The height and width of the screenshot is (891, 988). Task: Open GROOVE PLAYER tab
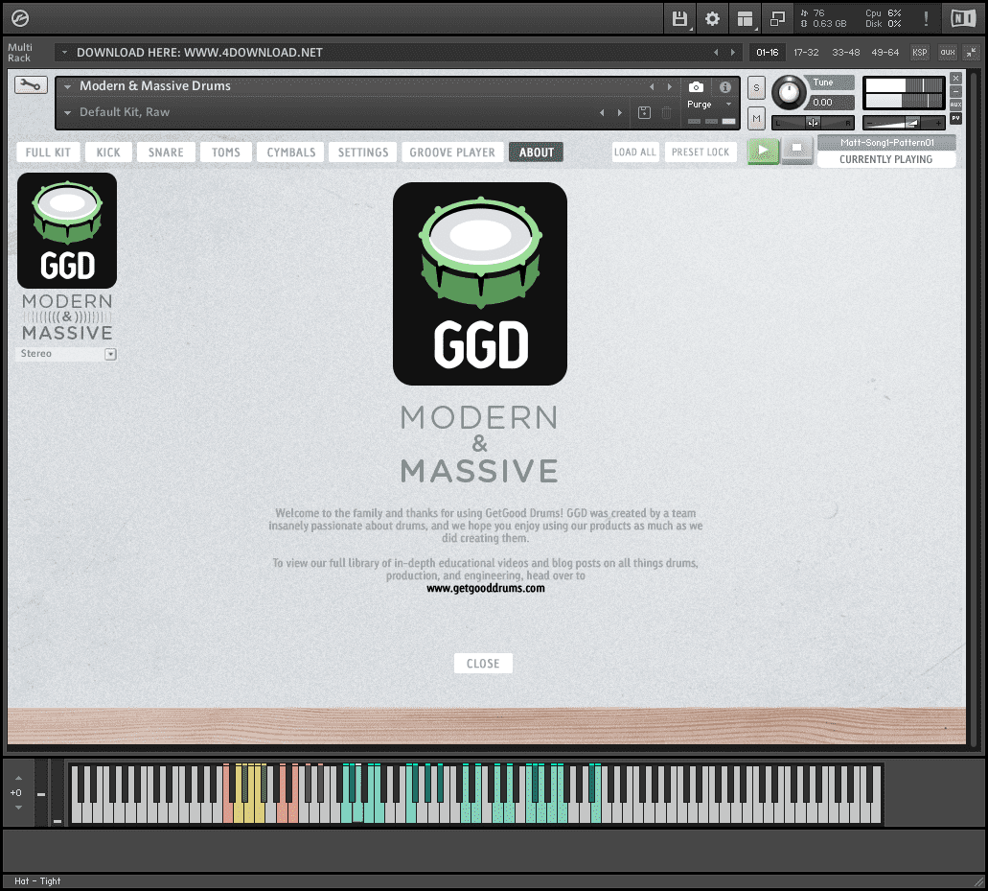452,152
